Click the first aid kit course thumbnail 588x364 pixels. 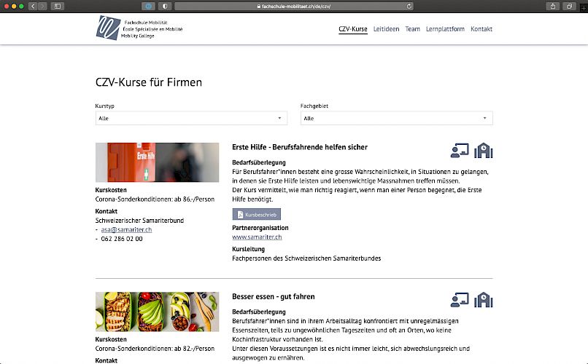[x=157, y=162]
